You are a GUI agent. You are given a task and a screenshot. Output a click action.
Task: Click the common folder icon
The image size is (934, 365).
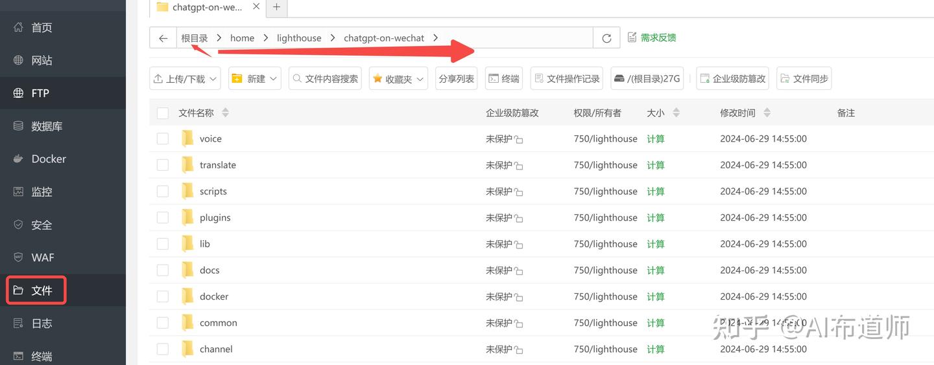point(187,322)
